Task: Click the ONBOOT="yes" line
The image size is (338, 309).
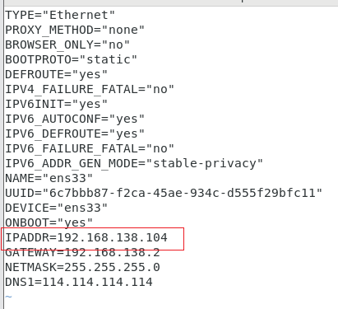Action: point(49,222)
